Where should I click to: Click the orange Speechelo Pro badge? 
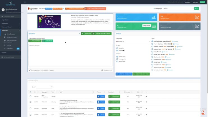tap(58, 9)
